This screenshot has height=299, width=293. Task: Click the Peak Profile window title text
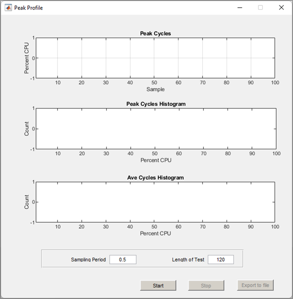(x=29, y=8)
